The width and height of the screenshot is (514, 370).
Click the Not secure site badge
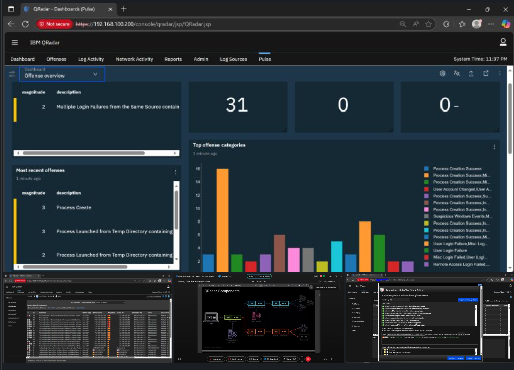pyautogui.click(x=54, y=24)
